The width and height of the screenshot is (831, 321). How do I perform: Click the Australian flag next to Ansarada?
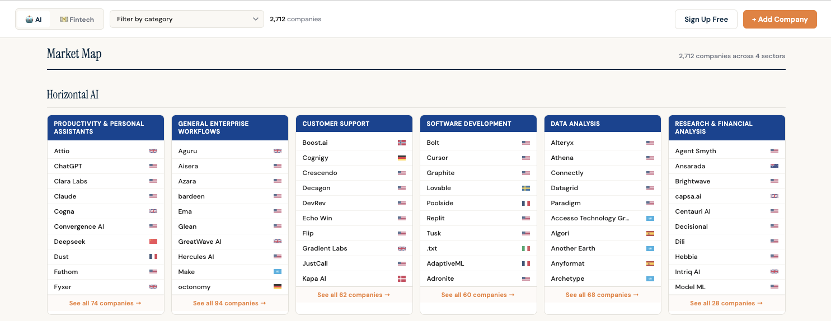click(x=774, y=166)
